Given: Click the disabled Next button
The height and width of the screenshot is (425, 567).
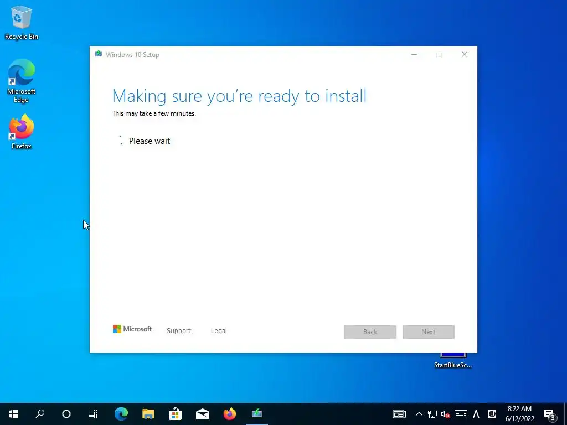Looking at the screenshot, I should (429, 332).
